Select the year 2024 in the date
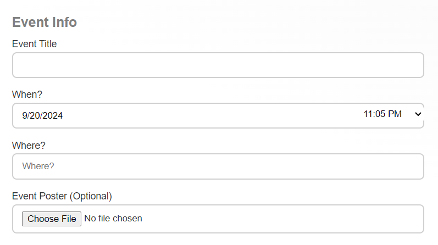 pos(53,115)
